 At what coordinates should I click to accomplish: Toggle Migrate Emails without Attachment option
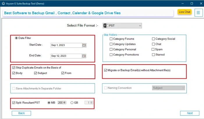[x=106, y=70]
